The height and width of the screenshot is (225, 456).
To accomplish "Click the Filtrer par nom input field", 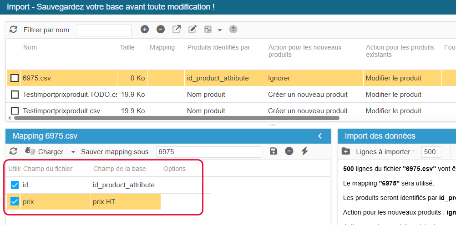I will point(104,30).
